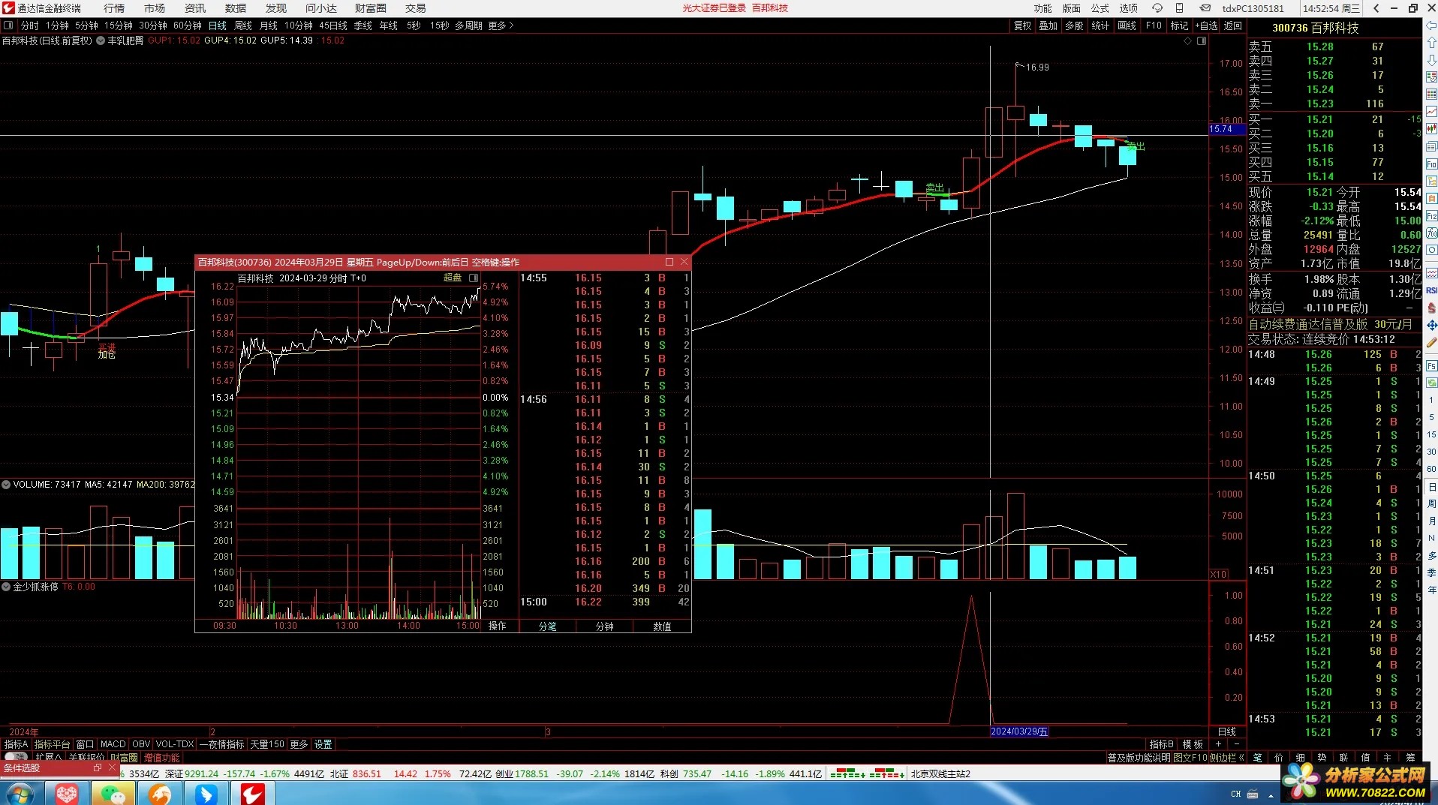Open the 选项 menu

(1128, 8)
